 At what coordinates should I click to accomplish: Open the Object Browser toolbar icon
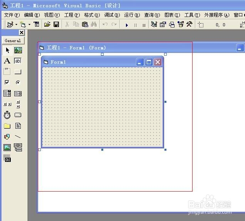coord(181,24)
